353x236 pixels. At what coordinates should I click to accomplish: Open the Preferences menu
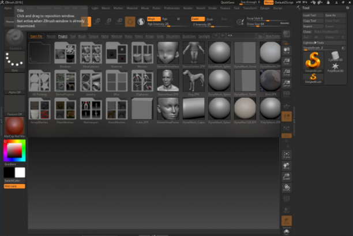pos(172,8)
